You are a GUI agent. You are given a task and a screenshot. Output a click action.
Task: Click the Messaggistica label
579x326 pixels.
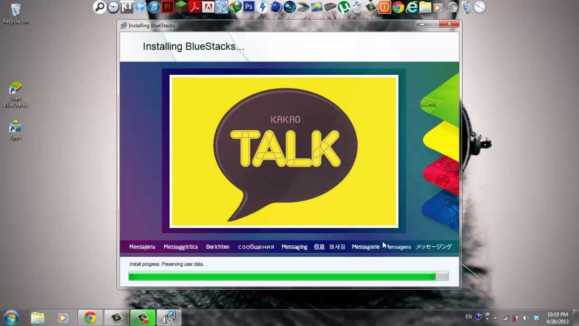(180, 247)
